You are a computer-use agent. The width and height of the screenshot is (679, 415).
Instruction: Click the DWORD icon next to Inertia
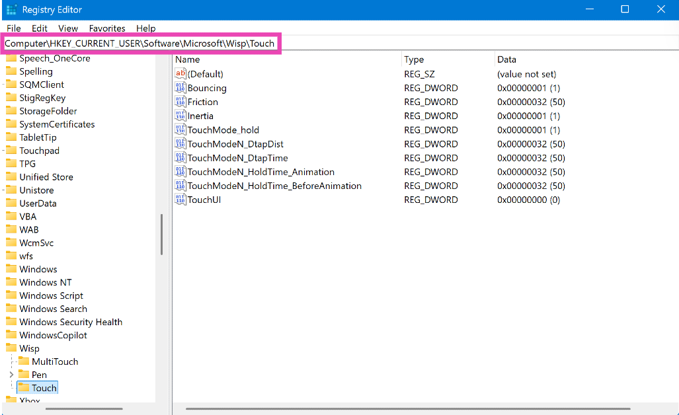coord(180,116)
